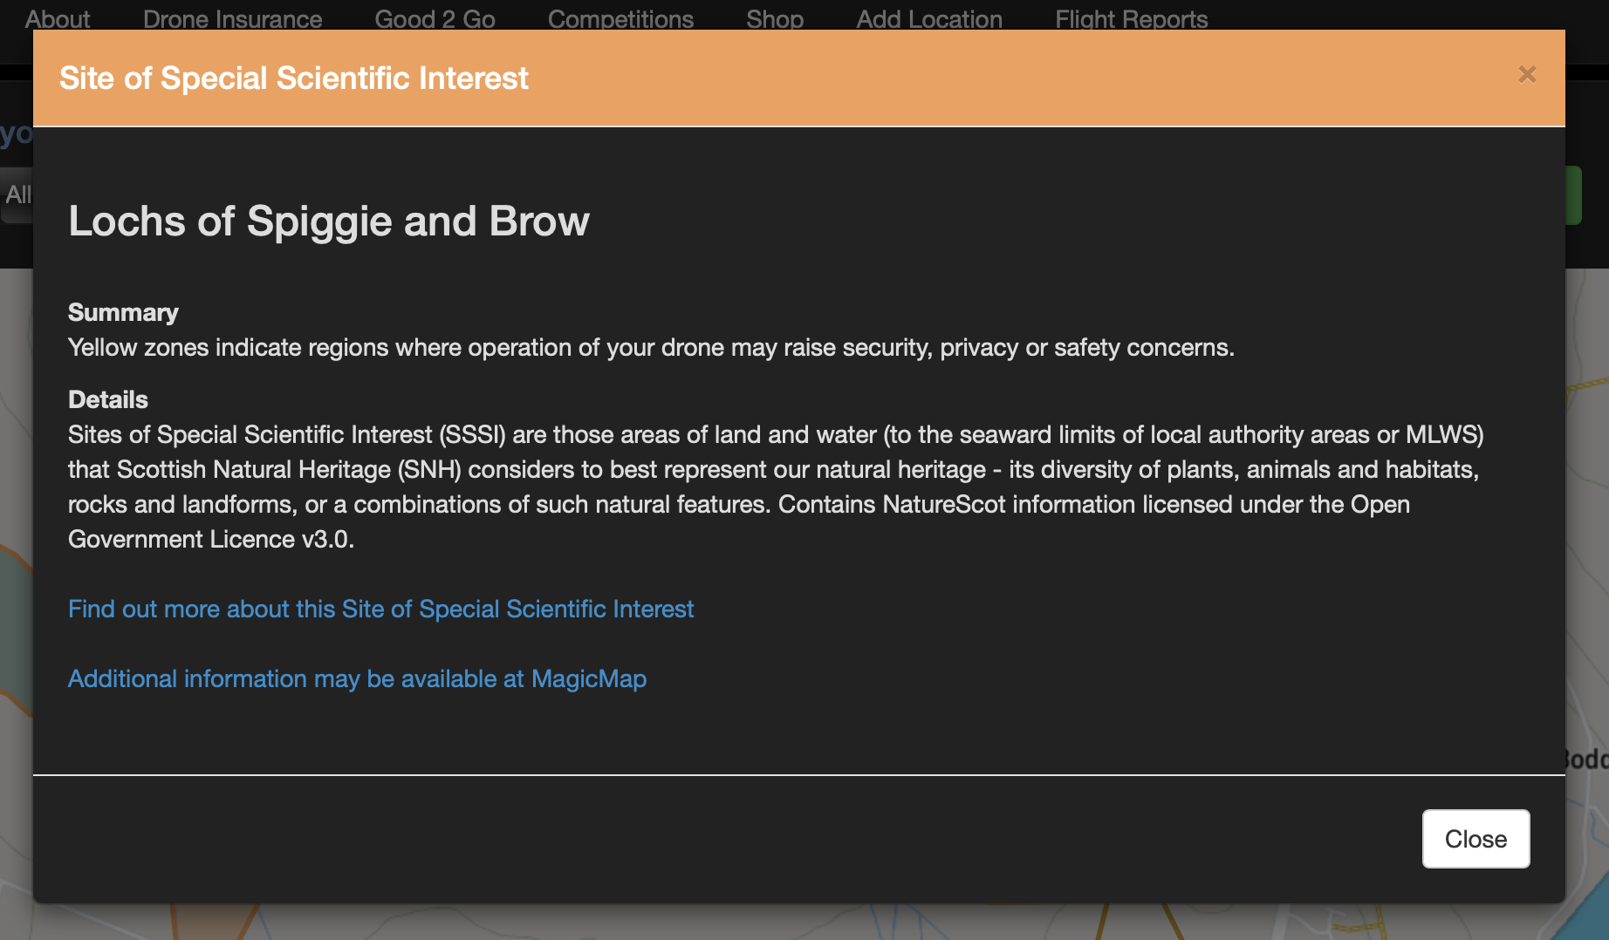Viewport: 1609px width, 940px height.
Task: Click the partially hidden All filter on the left
Action: pyautogui.click(x=17, y=194)
